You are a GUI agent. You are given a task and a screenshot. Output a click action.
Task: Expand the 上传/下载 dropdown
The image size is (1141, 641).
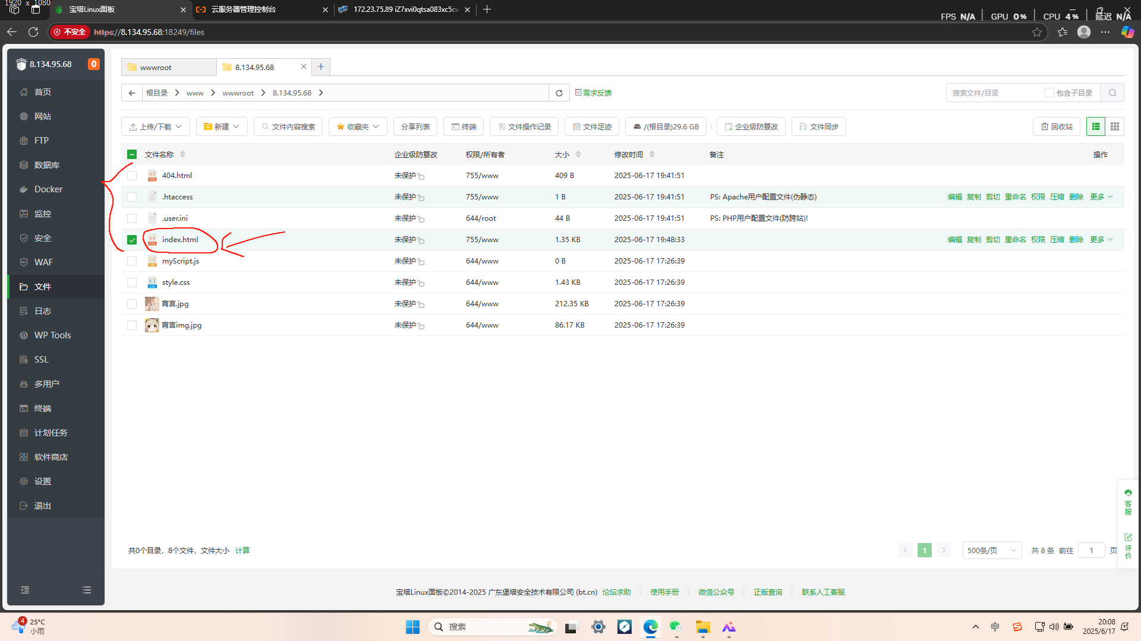pos(156,126)
